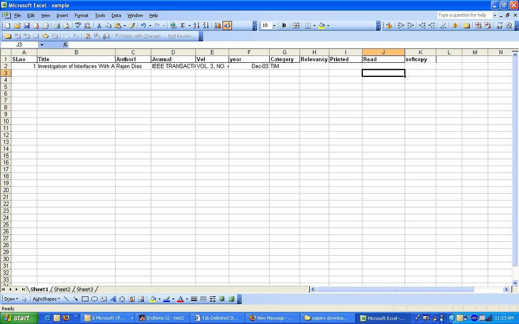
Task: Draw an Oval shape
Action: click(94, 299)
